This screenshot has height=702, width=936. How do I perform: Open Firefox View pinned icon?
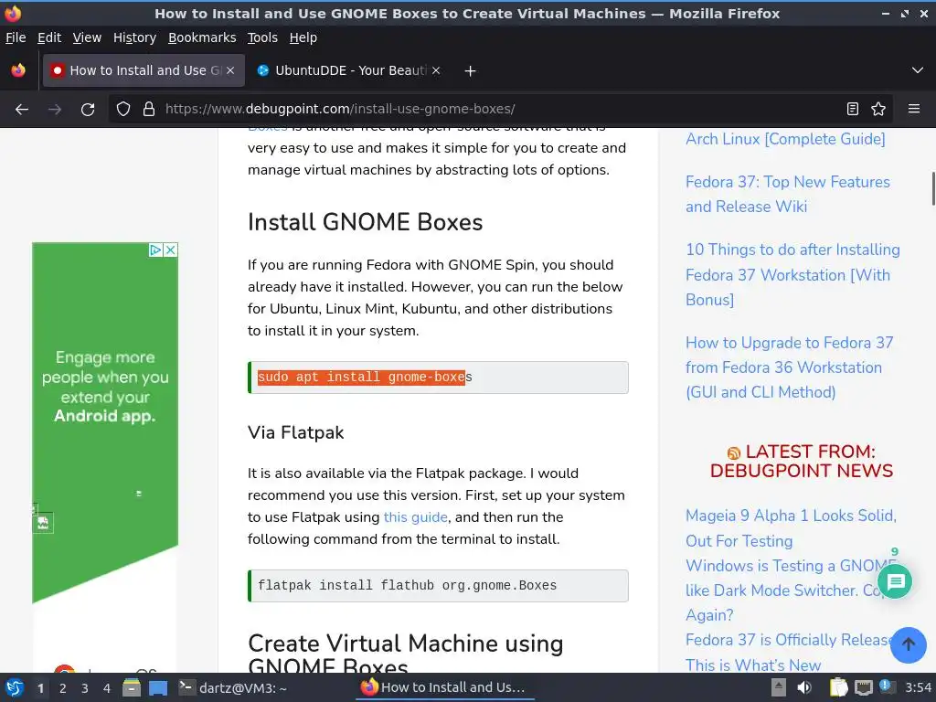18,70
